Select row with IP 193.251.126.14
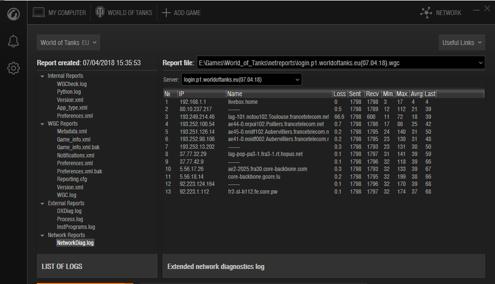 tap(324, 132)
